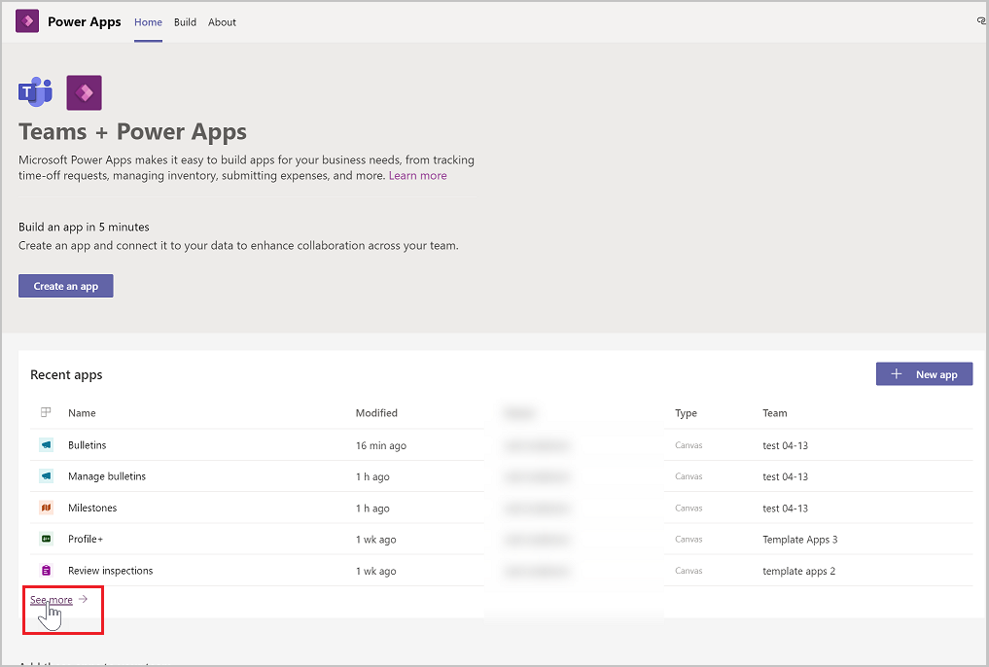Click the link icon at top right
The image size is (989, 667).
tap(981, 20)
